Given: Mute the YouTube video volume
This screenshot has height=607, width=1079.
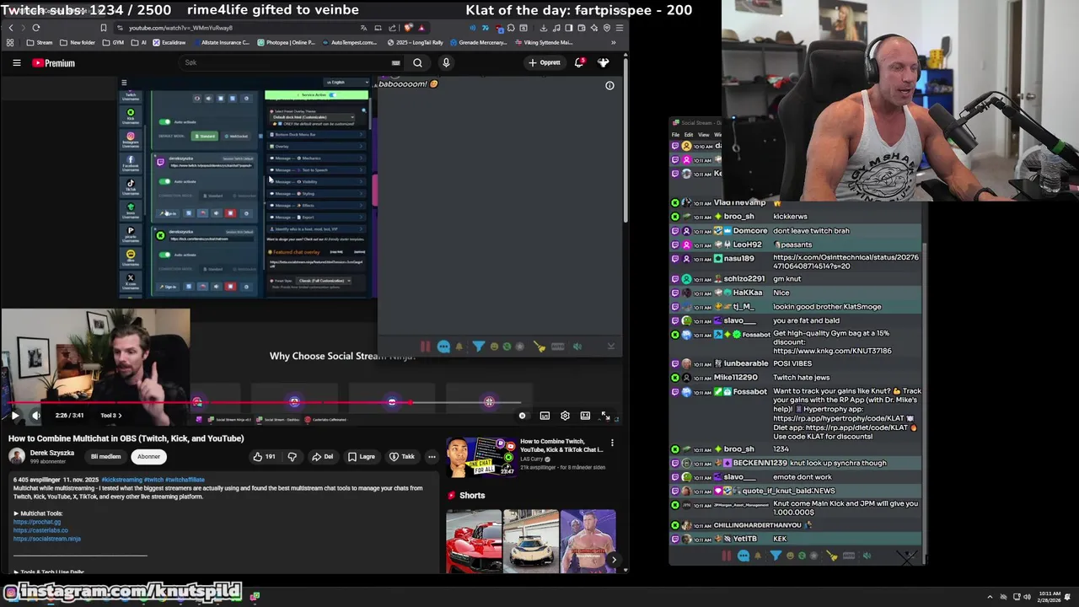Looking at the screenshot, I should [x=35, y=415].
